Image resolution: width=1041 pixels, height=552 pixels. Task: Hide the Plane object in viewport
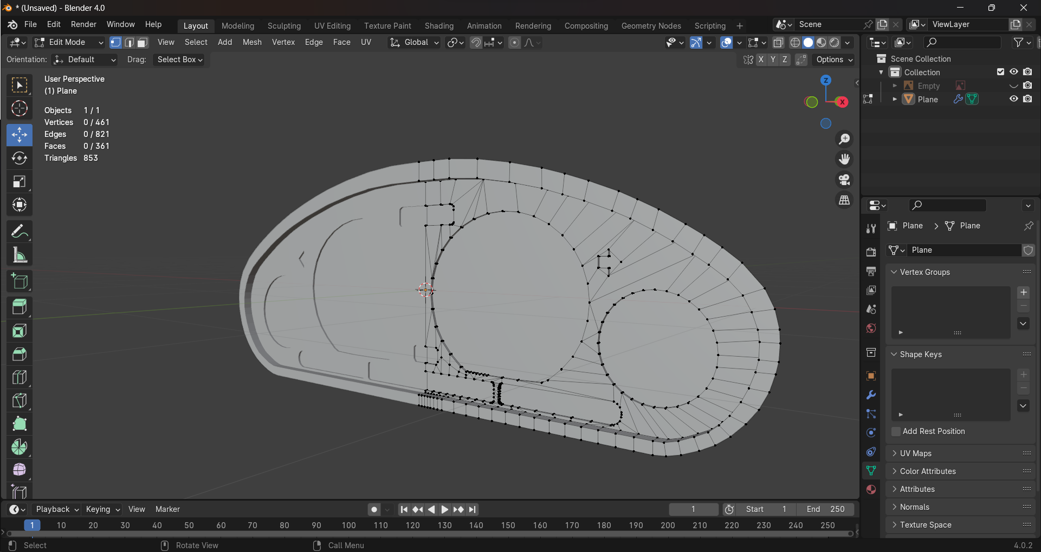(x=1013, y=99)
